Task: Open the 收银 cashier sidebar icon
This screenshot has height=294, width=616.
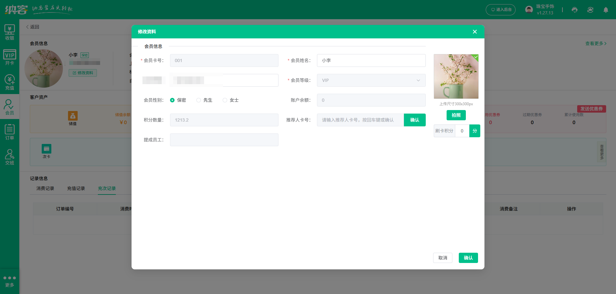Action: [x=10, y=32]
